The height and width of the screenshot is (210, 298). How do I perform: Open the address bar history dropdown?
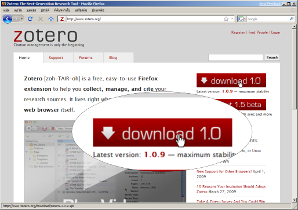coord(232,19)
